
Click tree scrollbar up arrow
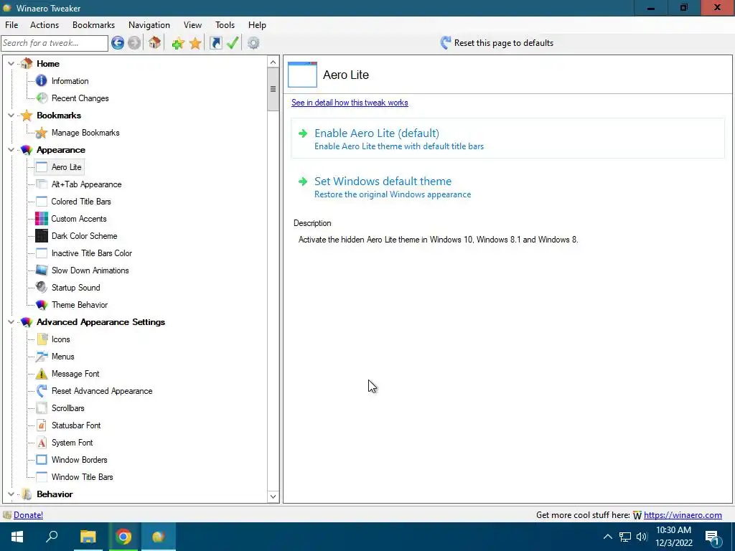click(273, 62)
